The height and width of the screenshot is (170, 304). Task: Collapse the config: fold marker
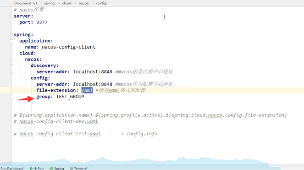point(11,78)
